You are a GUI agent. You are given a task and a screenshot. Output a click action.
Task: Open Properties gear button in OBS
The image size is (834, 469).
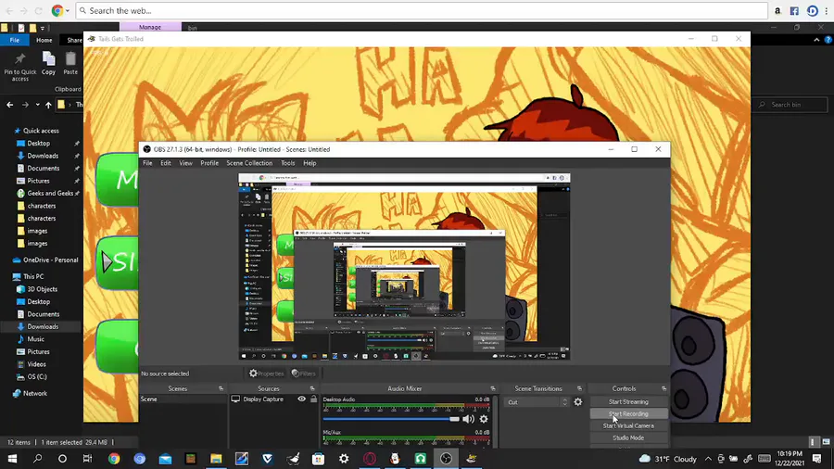click(266, 374)
